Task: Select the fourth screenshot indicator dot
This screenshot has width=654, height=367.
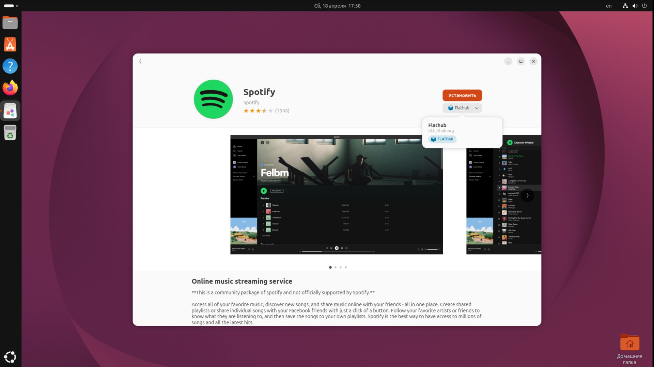Action: [x=346, y=267]
